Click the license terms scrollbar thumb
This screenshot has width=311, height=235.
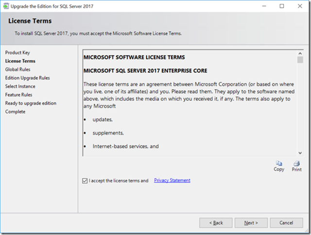[300, 60]
